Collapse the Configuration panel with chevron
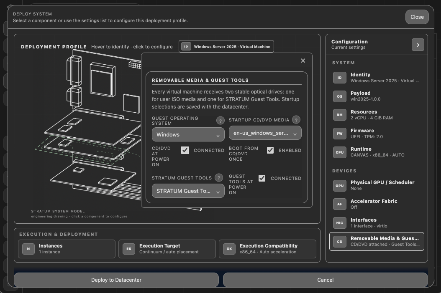 [418, 45]
